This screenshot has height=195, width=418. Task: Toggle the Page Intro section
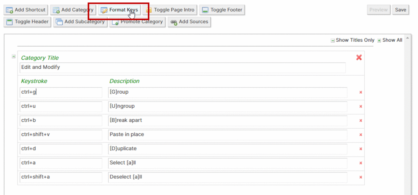tap(170, 10)
